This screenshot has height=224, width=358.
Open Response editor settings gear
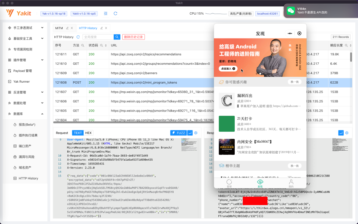(347, 133)
